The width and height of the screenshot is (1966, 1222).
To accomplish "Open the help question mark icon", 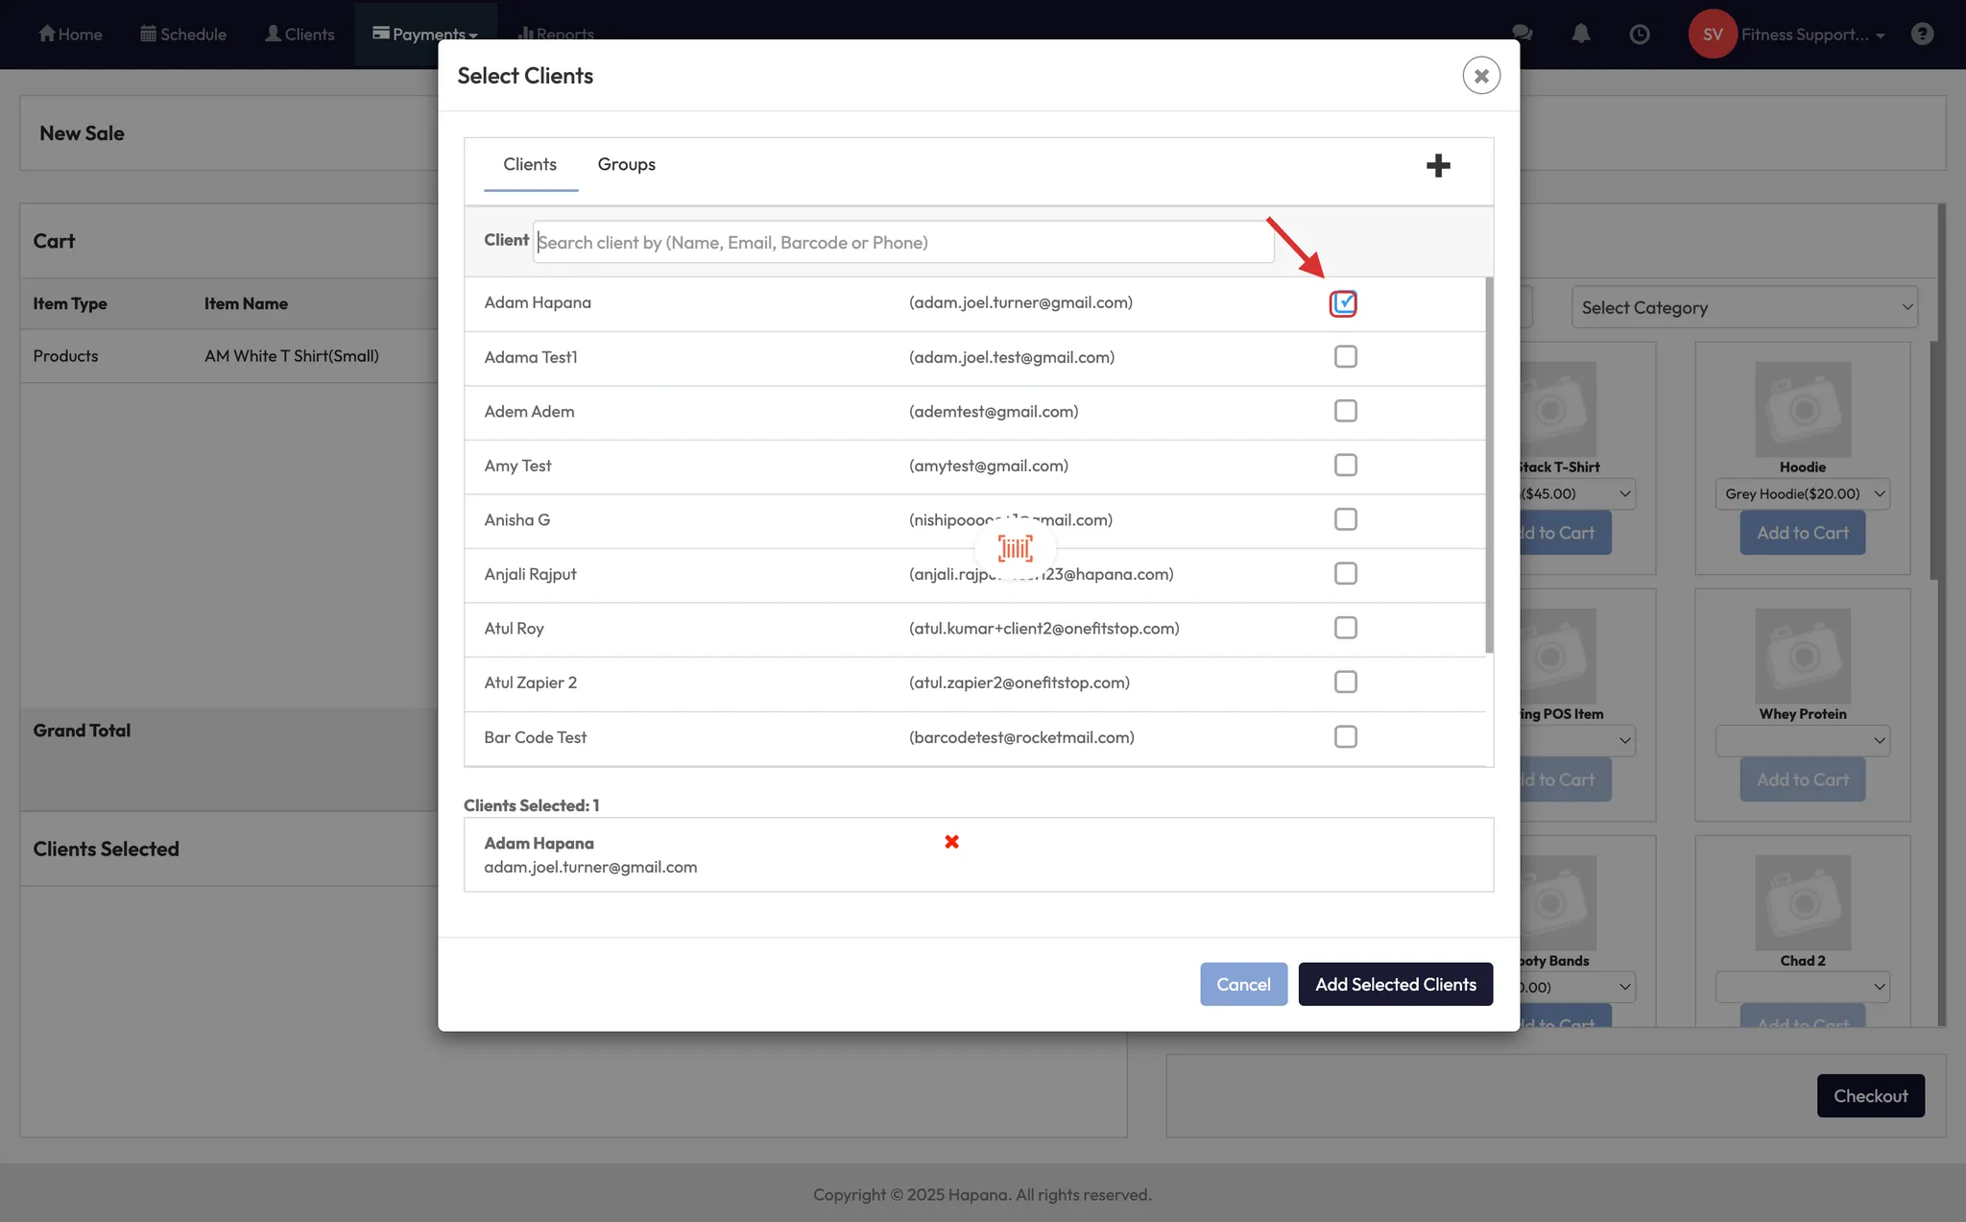I will point(1921,35).
